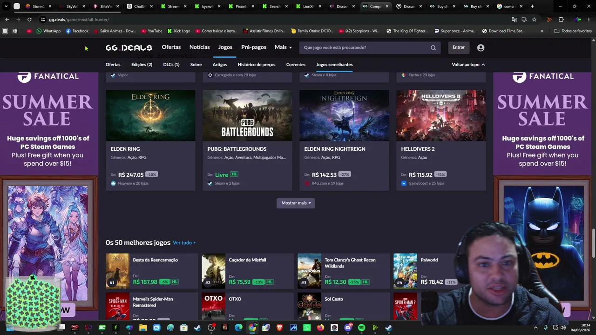Open Discord from the taskbar
596x335 pixels.
point(348,328)
